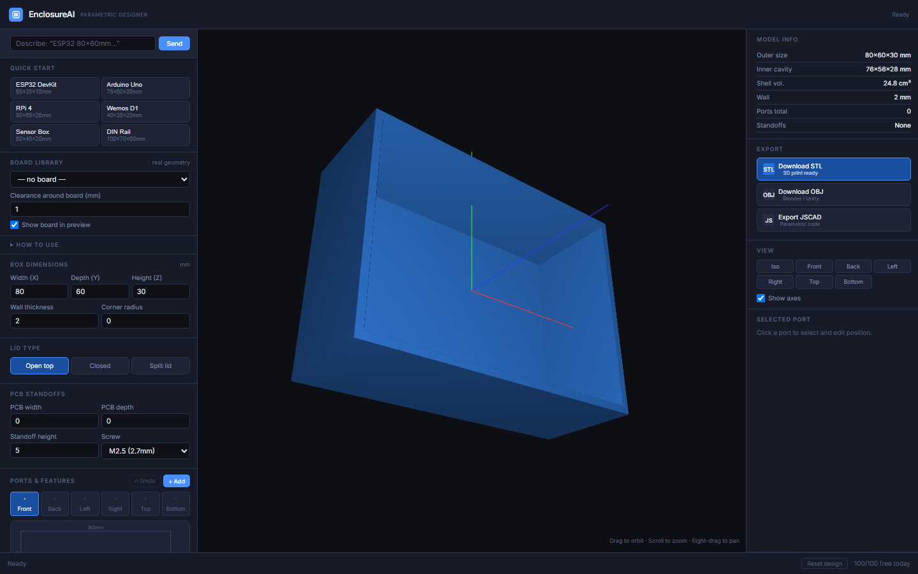
Task: Set view to Front
Action: pyautogui.click(x=814, y=267)
